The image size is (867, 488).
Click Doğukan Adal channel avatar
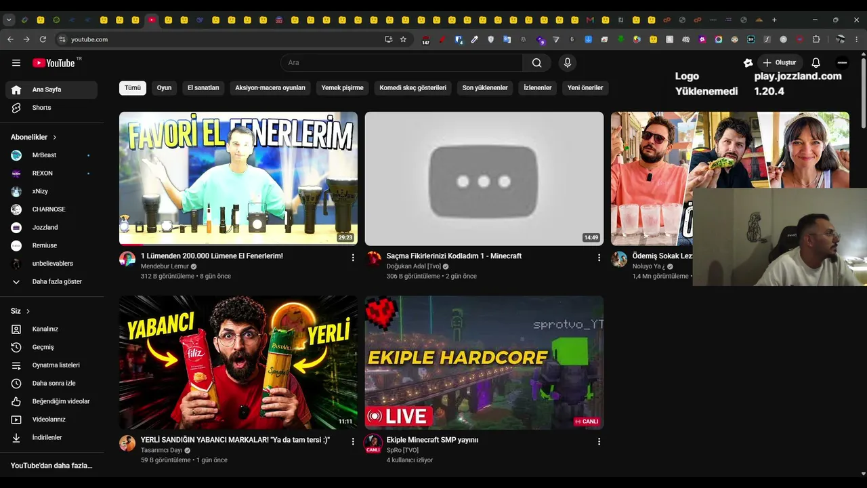[373, 259]
